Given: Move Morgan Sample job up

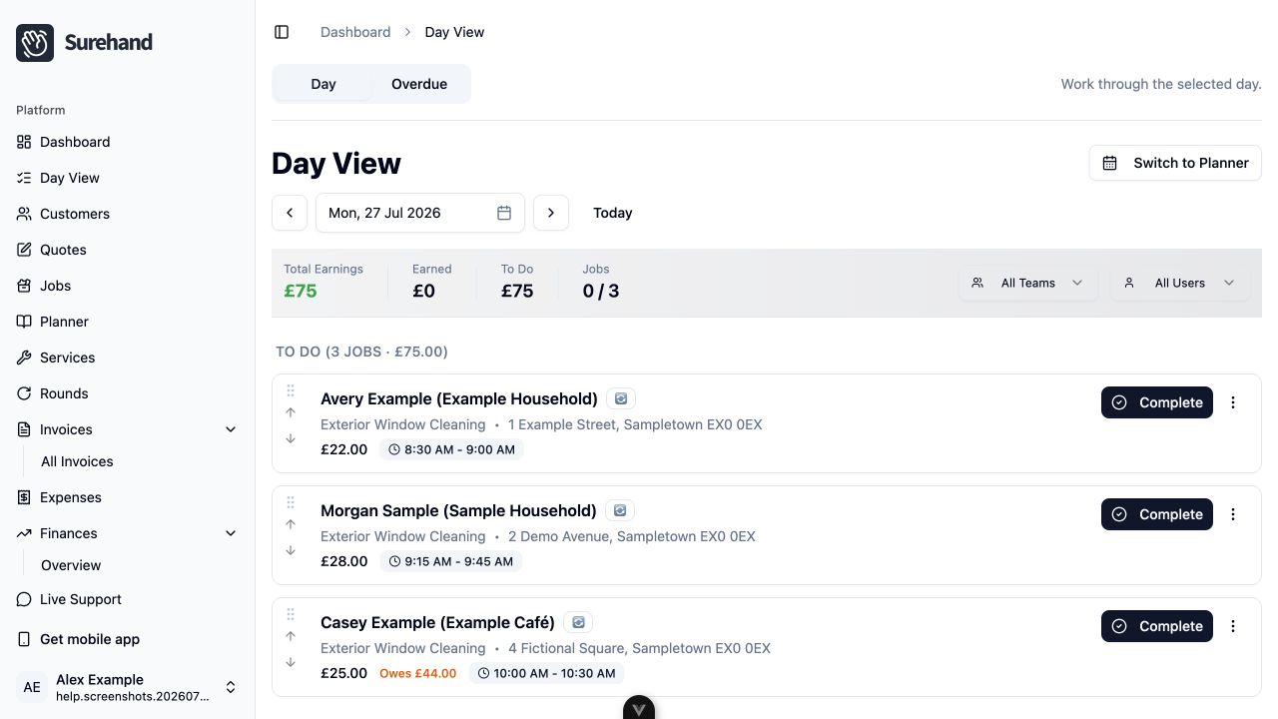Looking at the screenshot, I should (x=291, y=524).
